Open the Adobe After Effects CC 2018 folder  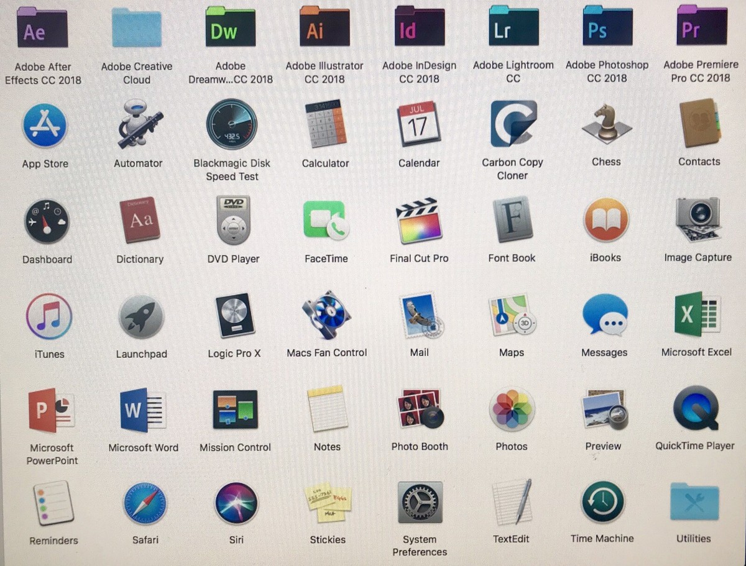(43, 27)
